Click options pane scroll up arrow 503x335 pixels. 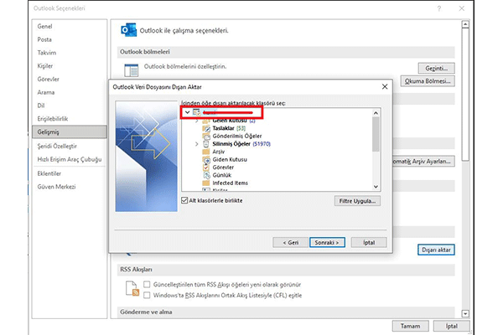coord(465,24)
